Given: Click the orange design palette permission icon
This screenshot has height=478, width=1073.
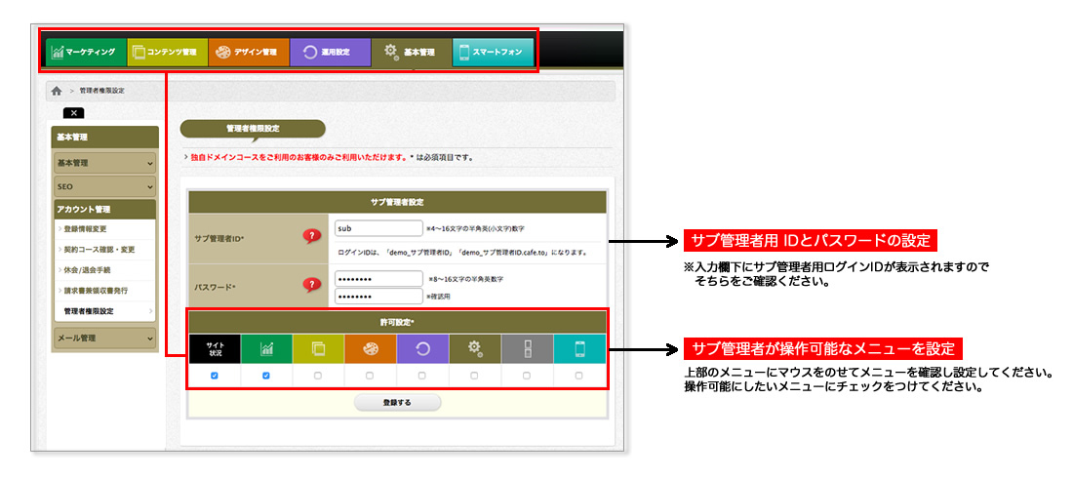Looking at the screenshot, I should (x=371, y=348).
